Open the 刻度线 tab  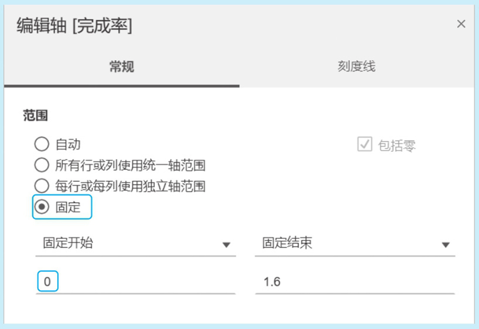(x=356, y=67)
